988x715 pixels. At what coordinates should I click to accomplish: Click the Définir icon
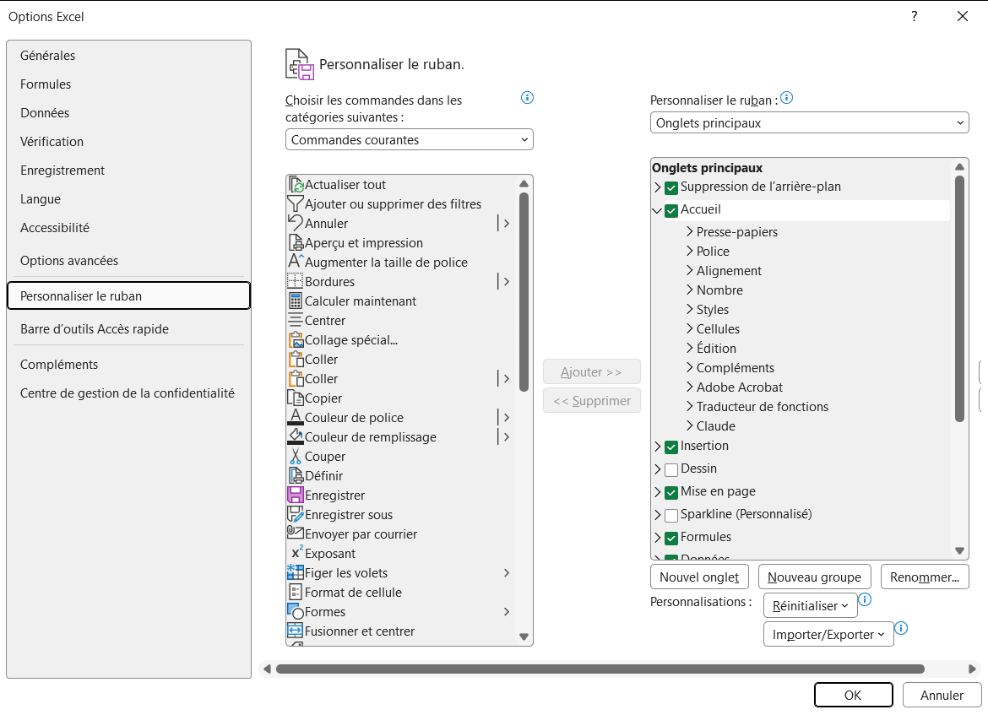point(296,475)
